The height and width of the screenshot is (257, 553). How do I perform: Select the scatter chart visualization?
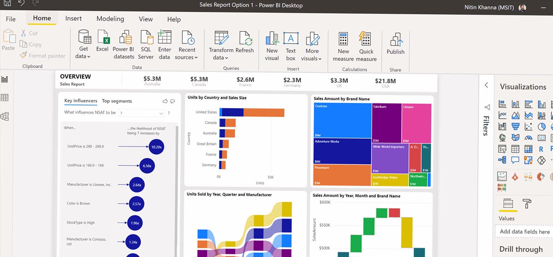[528, 126]
